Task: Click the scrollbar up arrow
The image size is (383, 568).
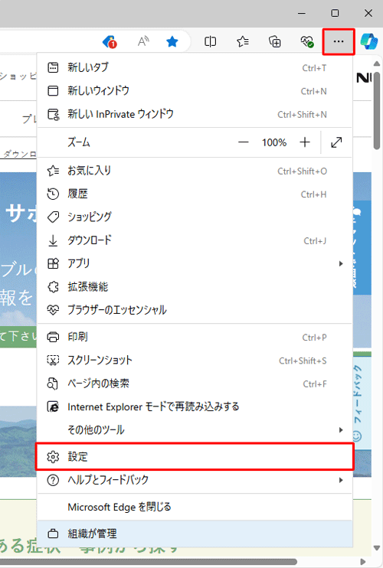Action: coord(377,64)
